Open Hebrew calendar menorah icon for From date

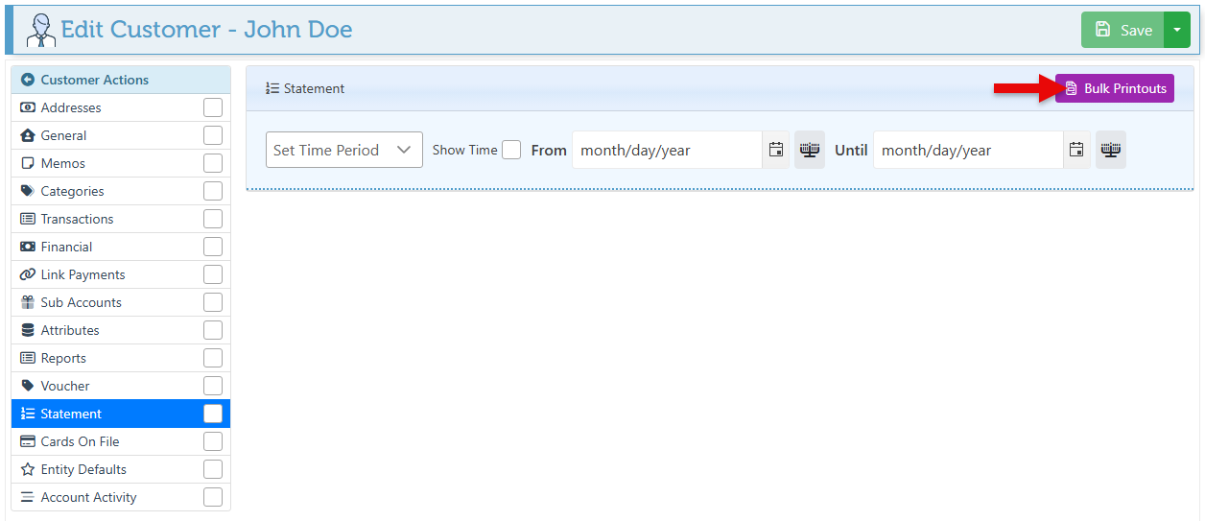click(x=810, y=150)
